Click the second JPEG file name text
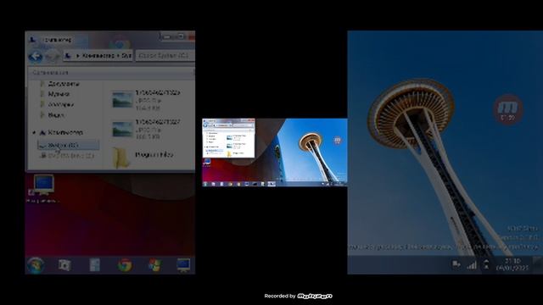 click(x=158, y=122)
